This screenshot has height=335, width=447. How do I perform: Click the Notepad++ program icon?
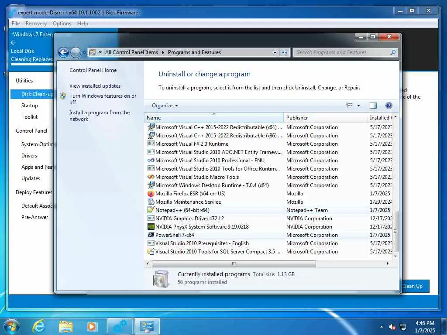click(151, 210)
